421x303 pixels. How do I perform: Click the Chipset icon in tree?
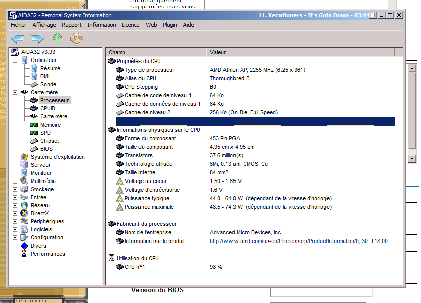pos(34,141)
